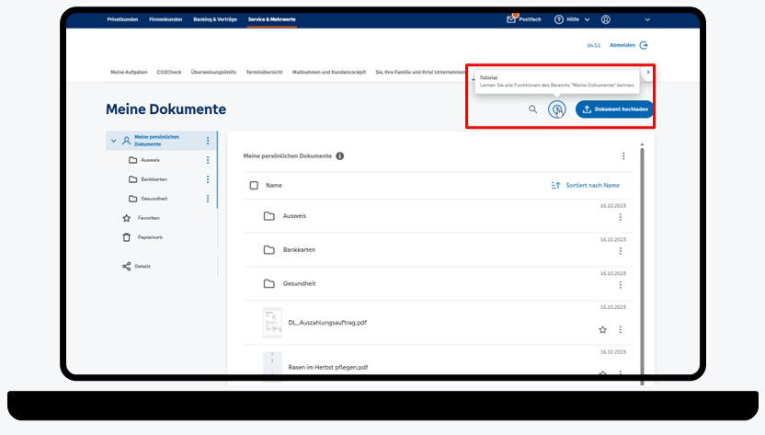
Task: Click the Dokument hochladen button
Action: 614,109
